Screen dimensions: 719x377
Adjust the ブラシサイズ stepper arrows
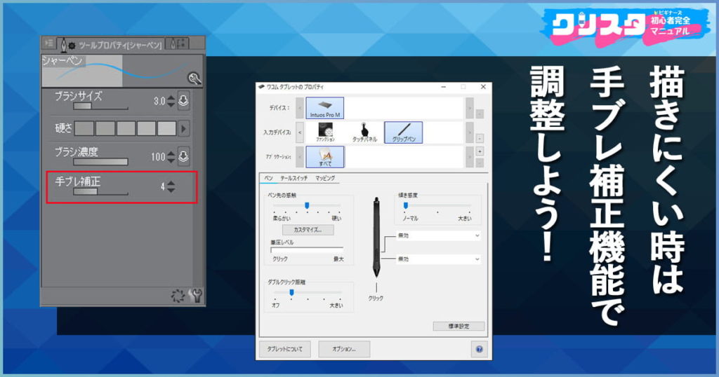point(171,101)
